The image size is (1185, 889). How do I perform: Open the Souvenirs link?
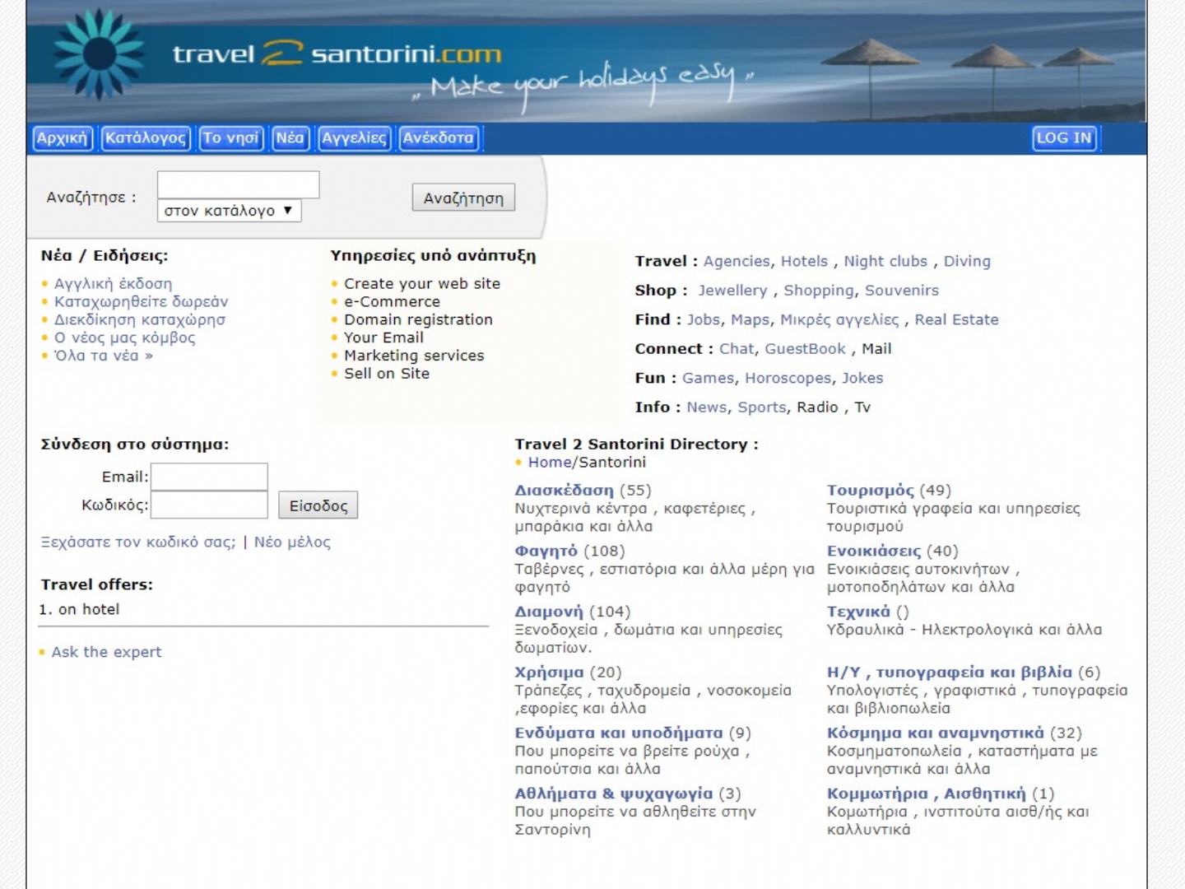point(902,291)
